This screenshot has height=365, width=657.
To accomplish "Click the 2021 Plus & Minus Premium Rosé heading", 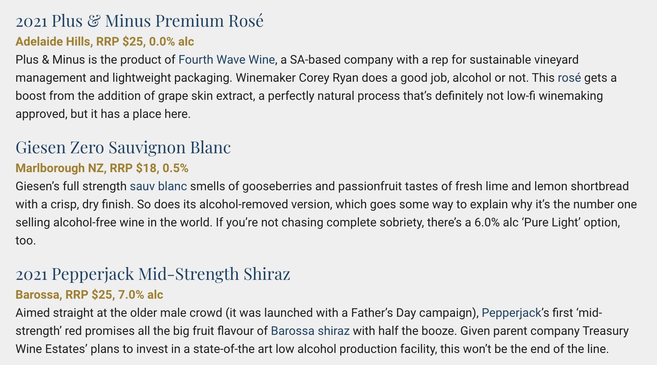I will 140,20.
